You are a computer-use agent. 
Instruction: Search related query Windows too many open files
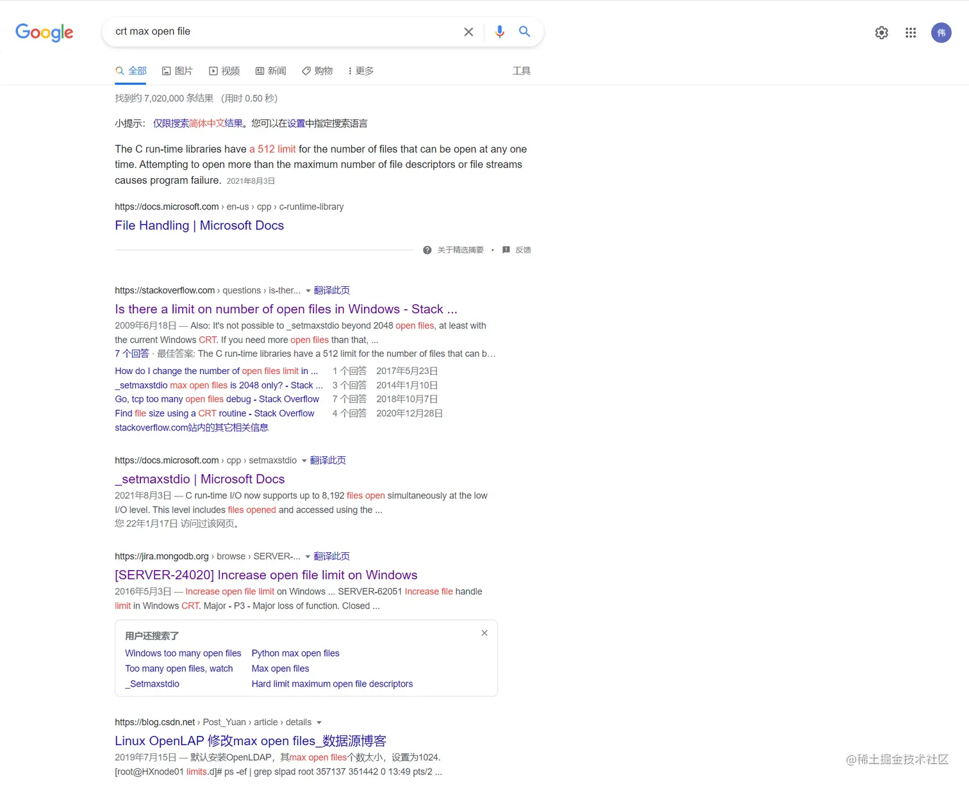pyautogui.click(x=183, y=653)
